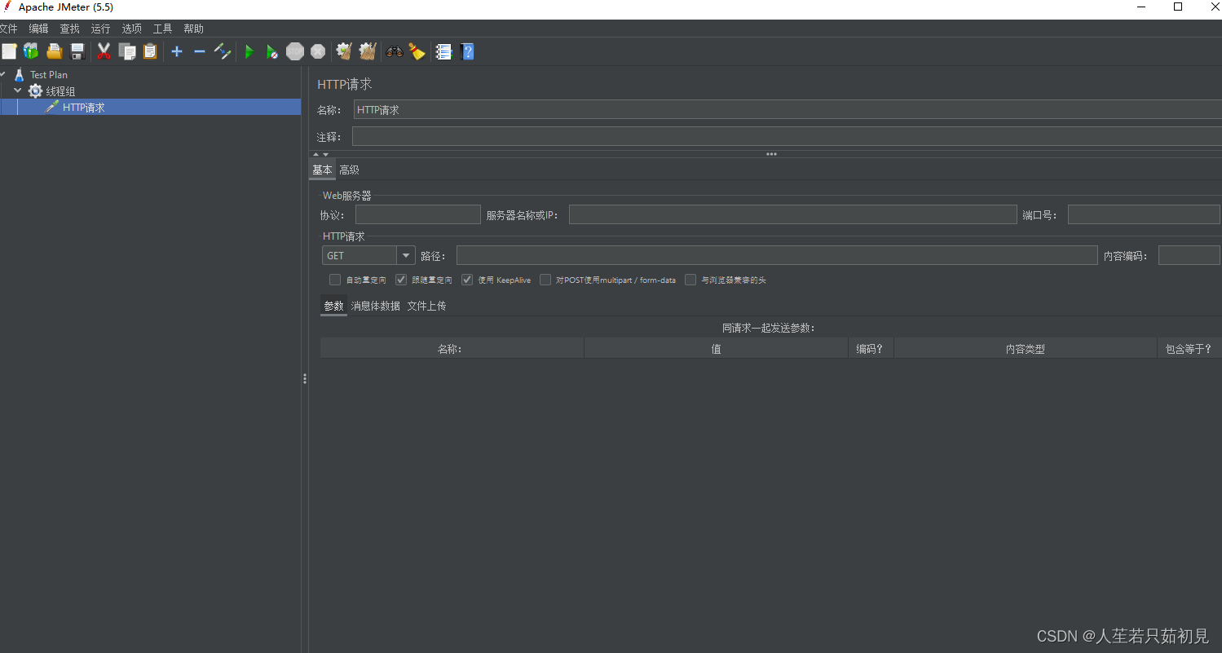Click the 名称 column header in parameters table
Screen dimensions: 1222x653
[x=452, y=349]
